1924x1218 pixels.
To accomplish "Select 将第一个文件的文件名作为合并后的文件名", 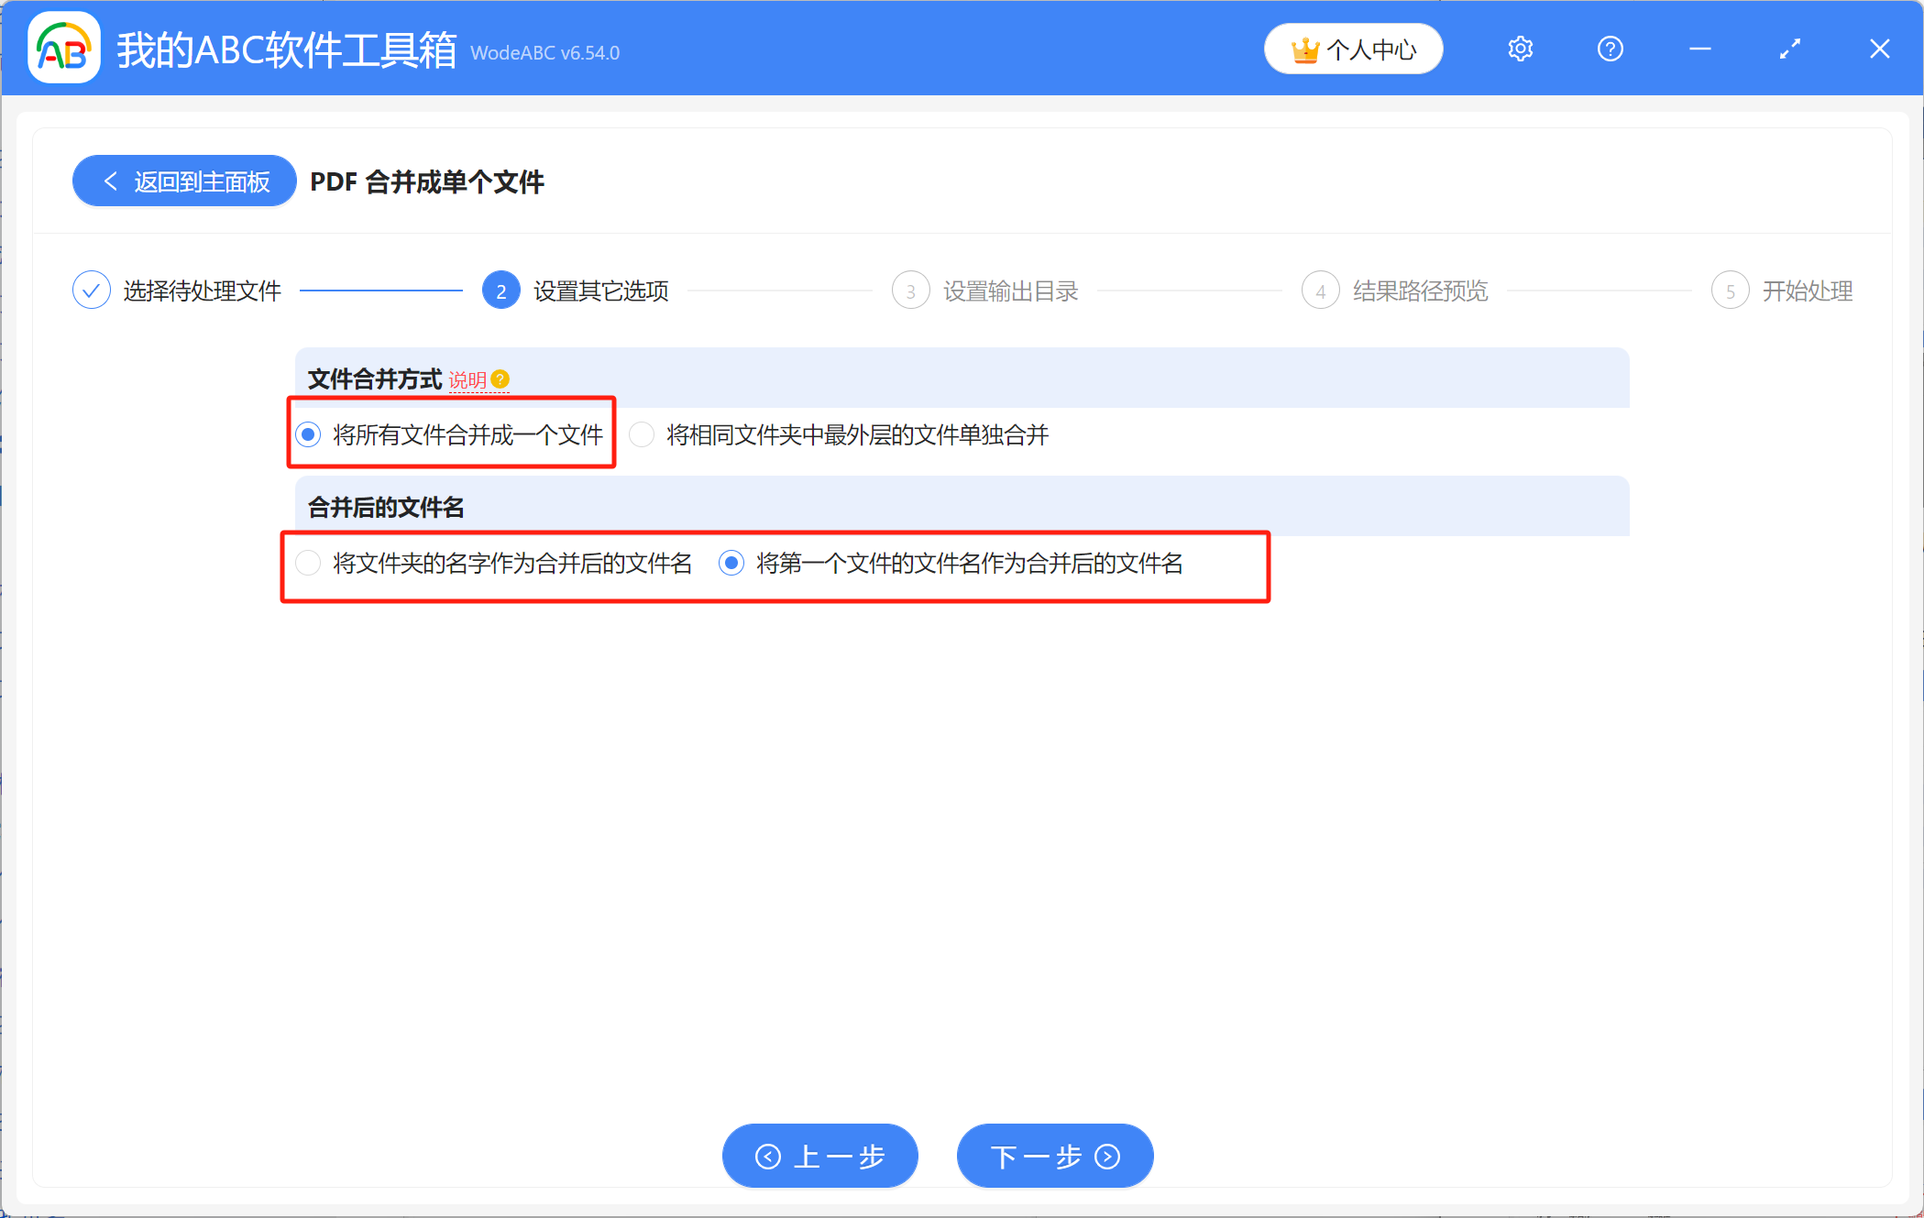I will (731, 564).
